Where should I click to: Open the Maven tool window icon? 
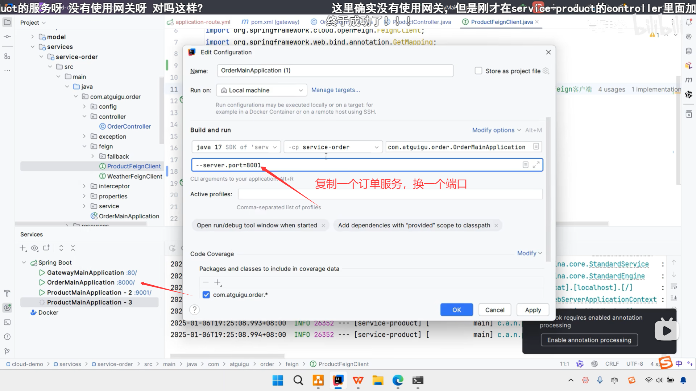click(689, 80)
